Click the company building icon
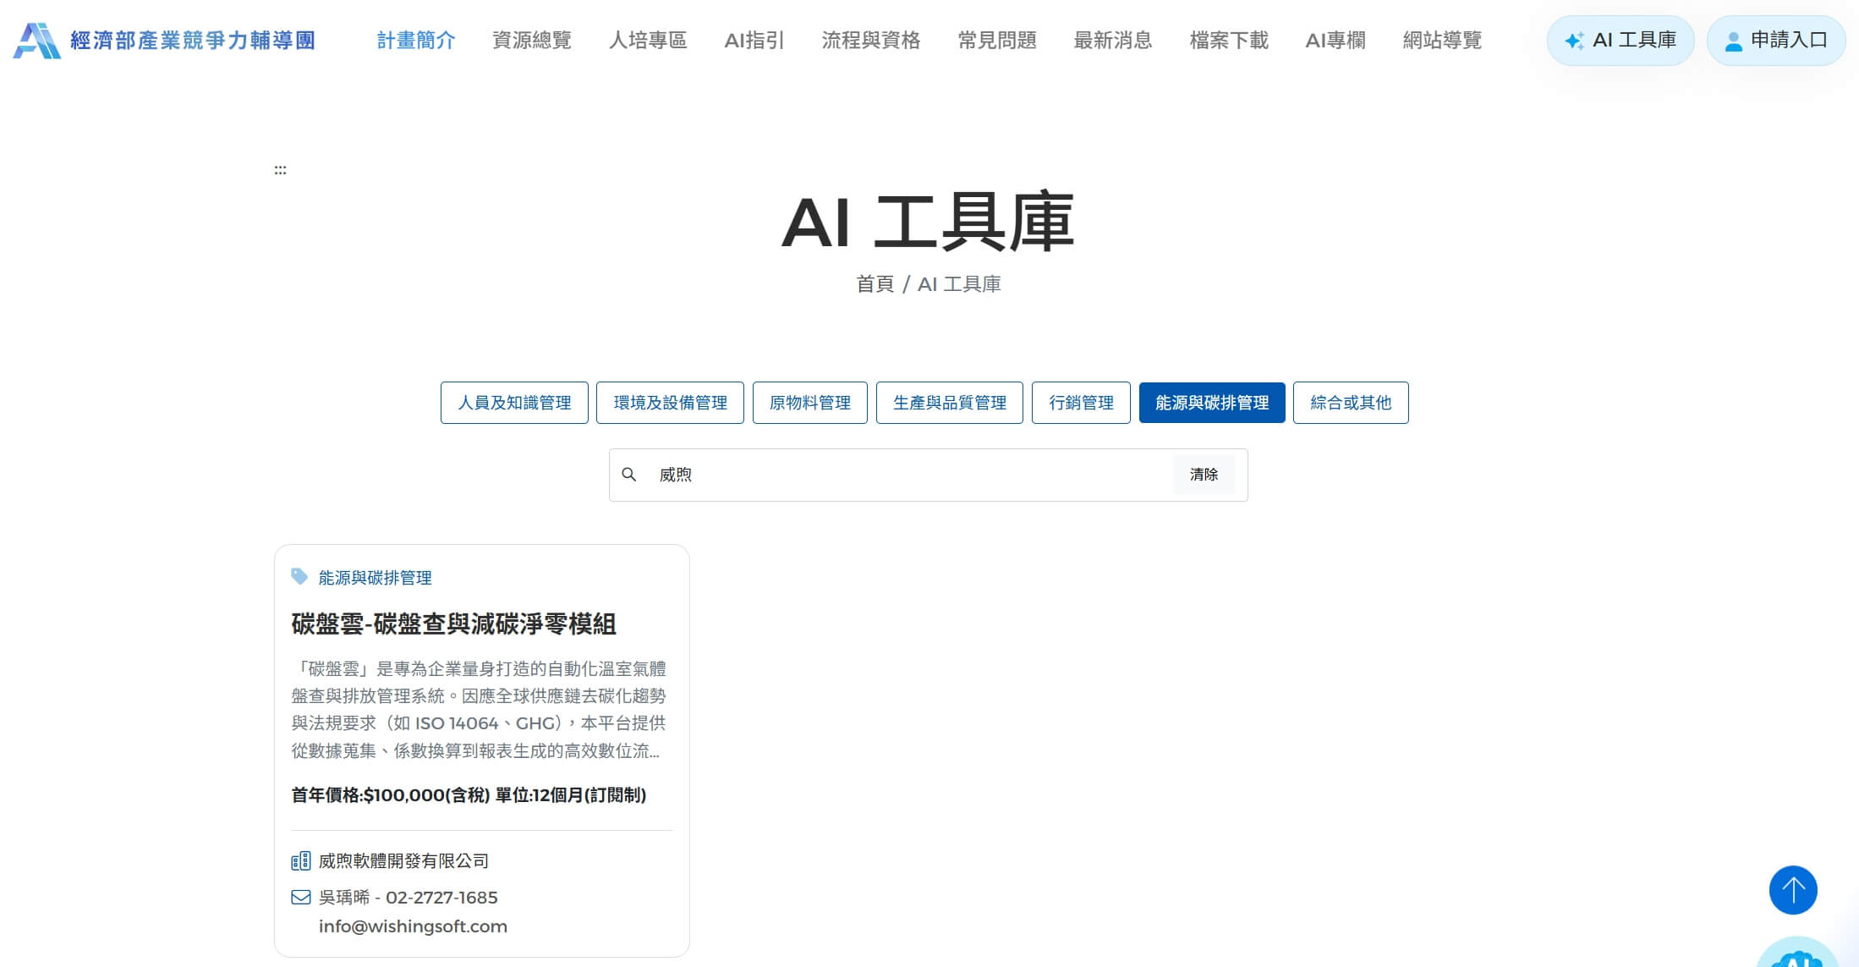 point(300,861)
